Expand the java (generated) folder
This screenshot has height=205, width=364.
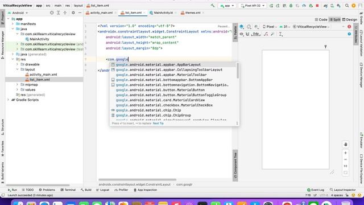13,55
